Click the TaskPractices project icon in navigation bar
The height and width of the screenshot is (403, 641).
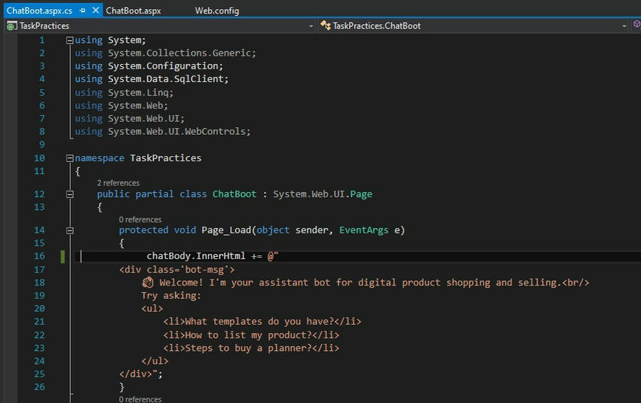[x=12, y=26]
